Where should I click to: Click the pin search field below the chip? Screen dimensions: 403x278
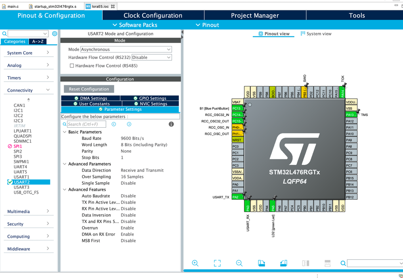click(375, 263)
